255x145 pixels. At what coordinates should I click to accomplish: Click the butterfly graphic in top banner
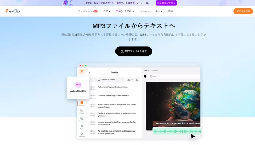pos(67,3)
